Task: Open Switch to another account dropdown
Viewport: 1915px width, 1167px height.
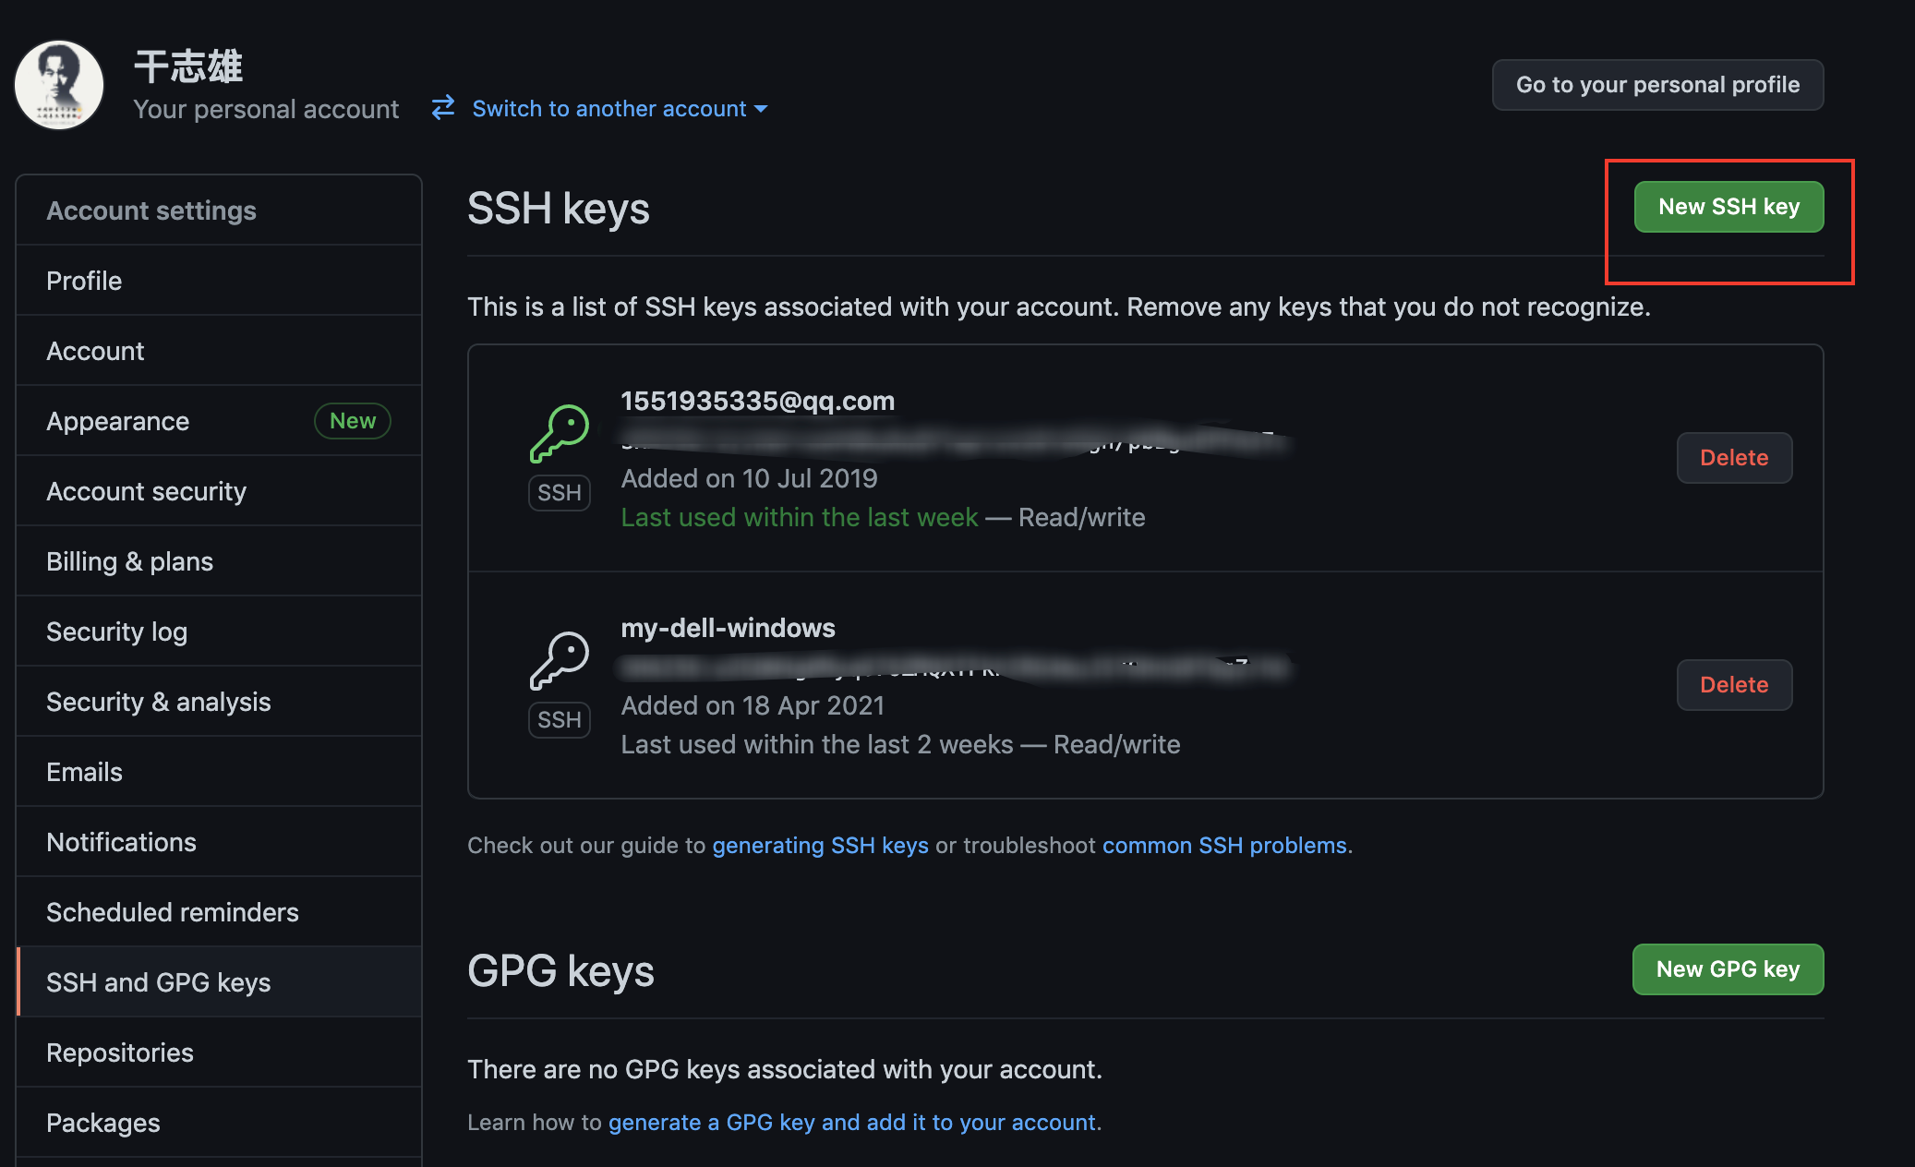Action: [620, 108]
